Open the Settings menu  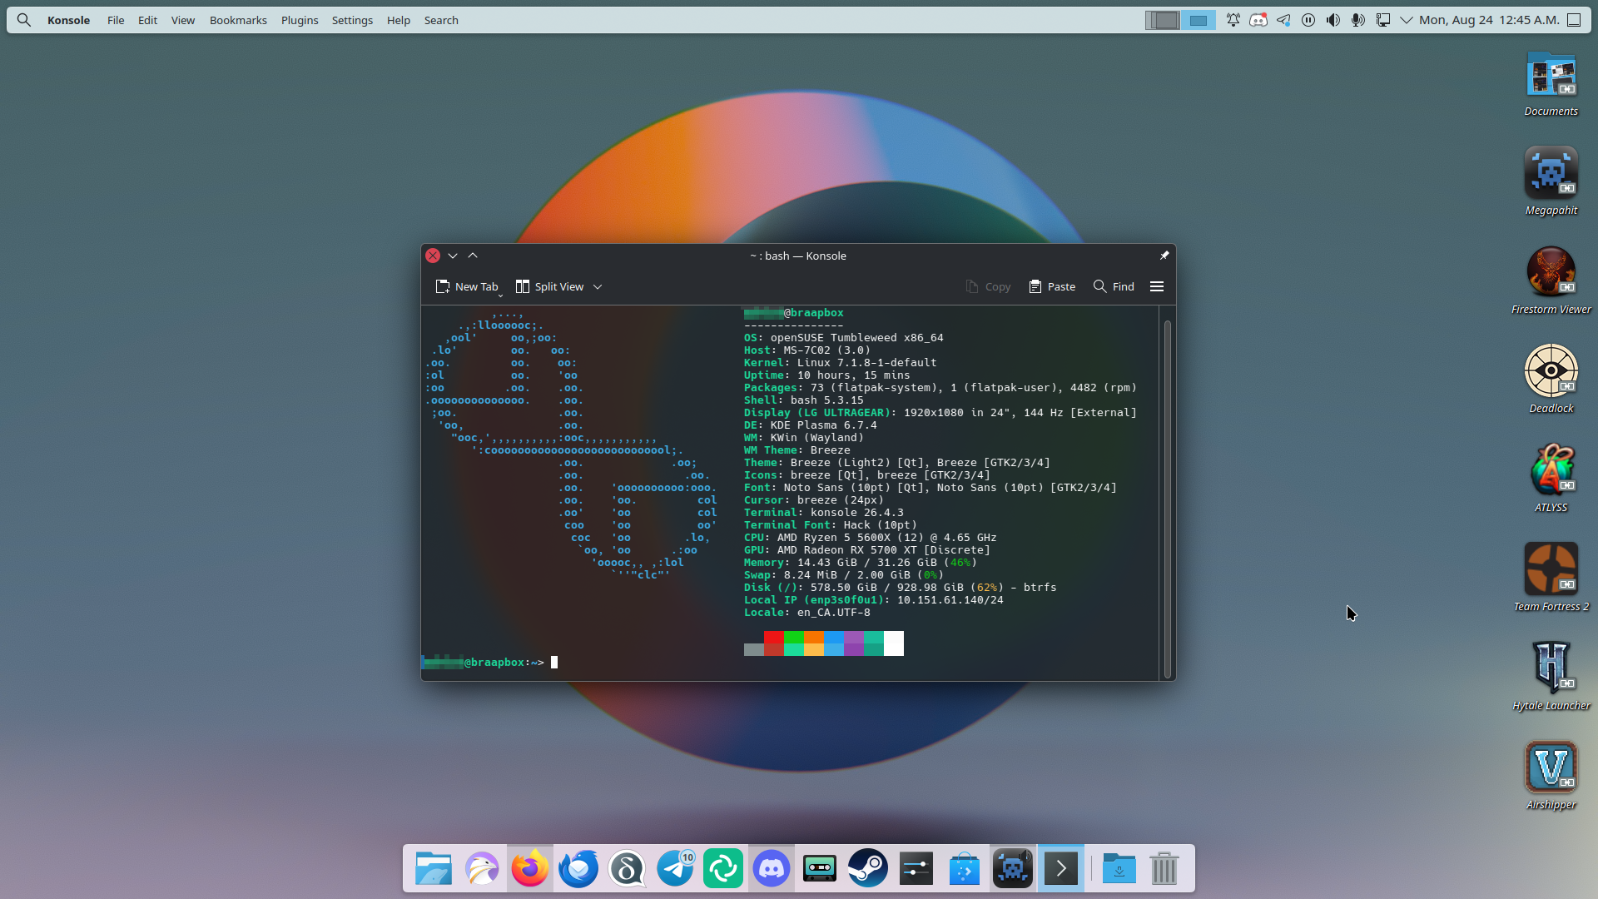pyautogui.click(x=352, y=20)
